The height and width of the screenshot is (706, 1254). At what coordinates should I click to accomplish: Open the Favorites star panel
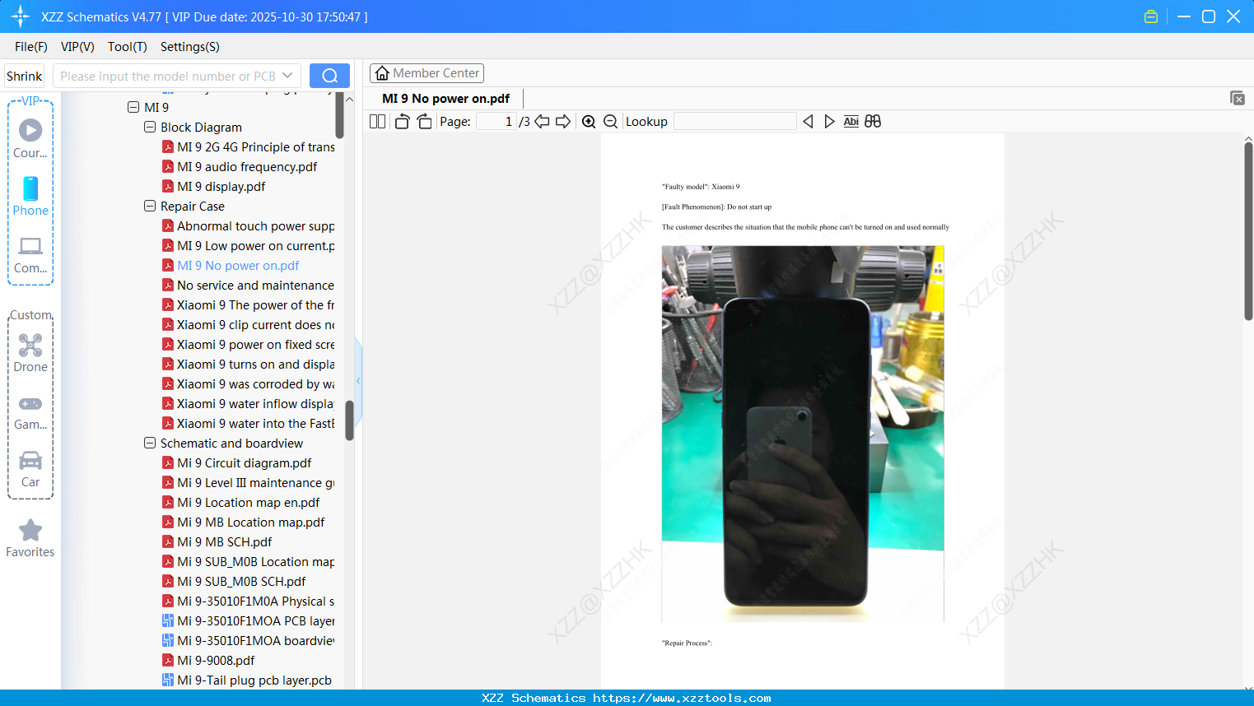tap(30, 539)
